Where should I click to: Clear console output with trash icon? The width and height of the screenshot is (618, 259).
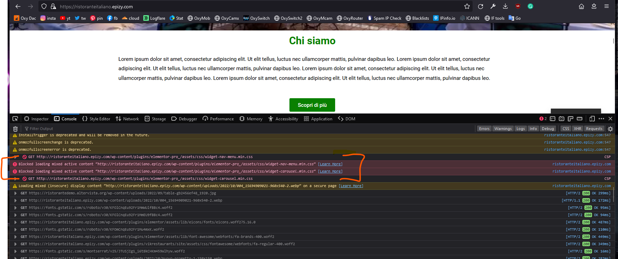pyautogui.click(x=15, y=129)
